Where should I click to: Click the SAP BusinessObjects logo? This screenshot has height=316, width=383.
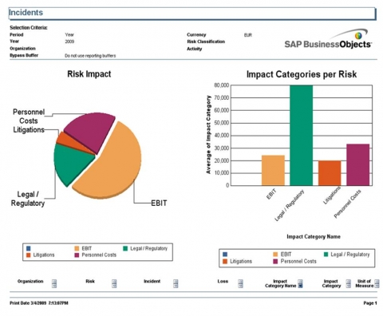[328, 39]
